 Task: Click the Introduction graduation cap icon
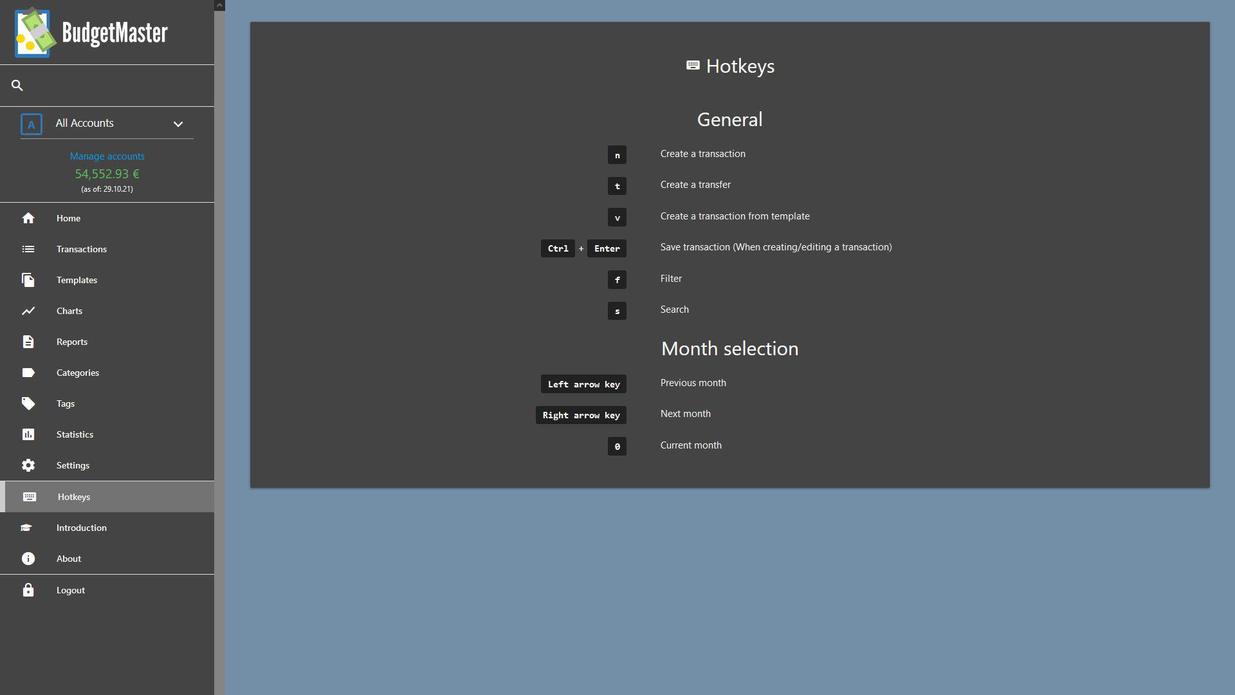pyautogui.click(x=26, y=528)
